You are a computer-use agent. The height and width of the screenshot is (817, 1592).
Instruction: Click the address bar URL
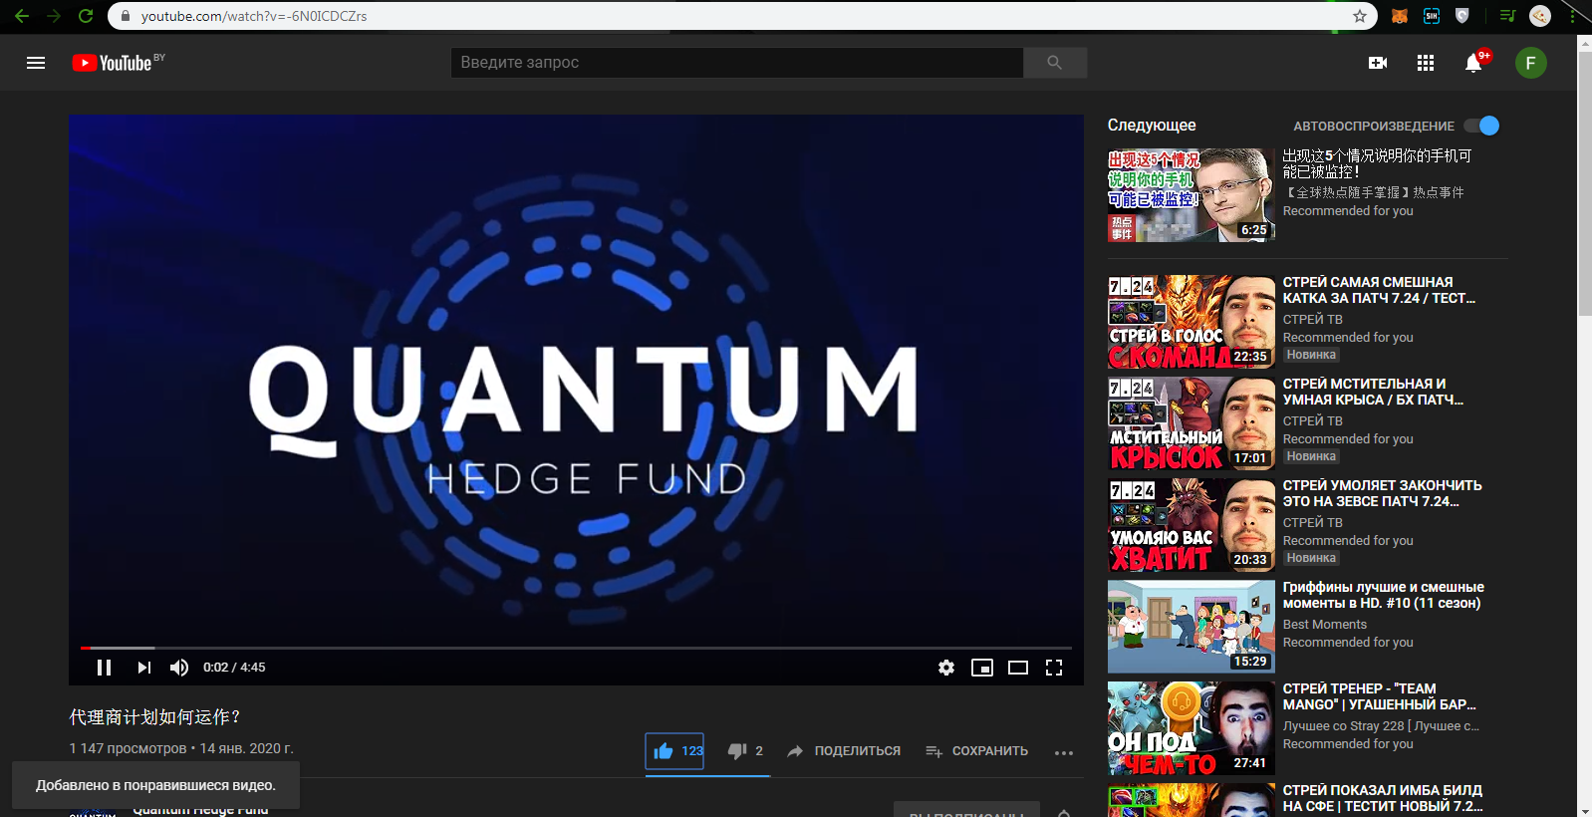254,16
